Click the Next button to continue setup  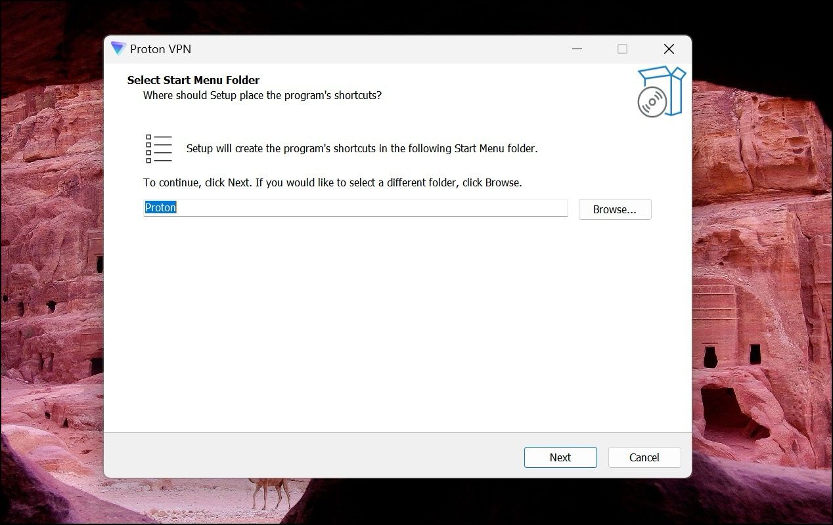(560, 457)
